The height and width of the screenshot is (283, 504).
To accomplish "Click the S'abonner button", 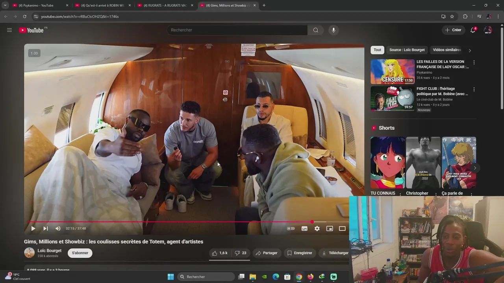I will tap(80, 253).
